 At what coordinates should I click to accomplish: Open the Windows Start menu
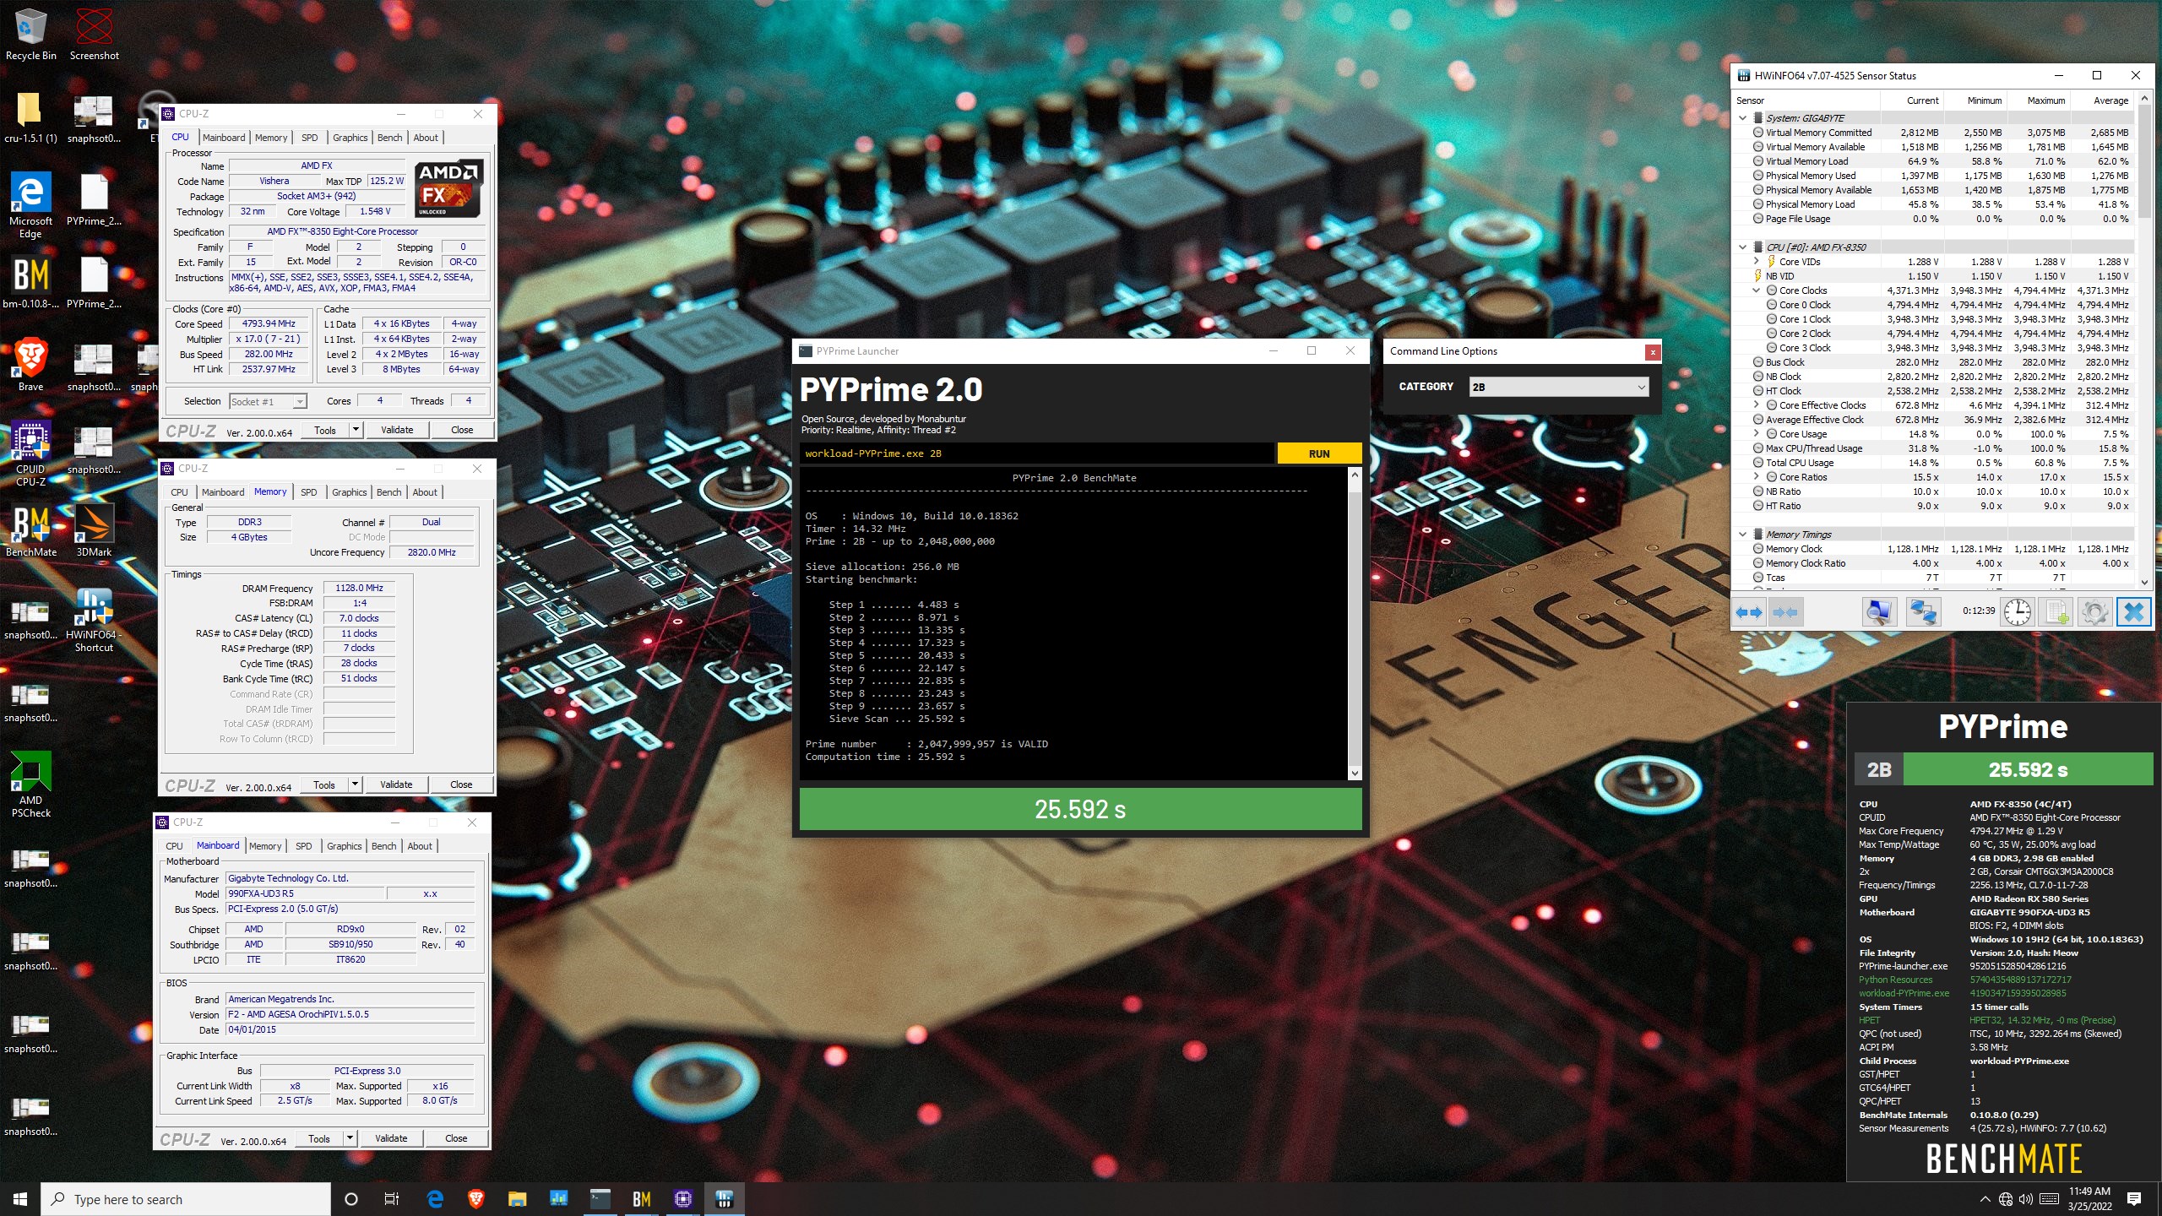pos(20,1198)
